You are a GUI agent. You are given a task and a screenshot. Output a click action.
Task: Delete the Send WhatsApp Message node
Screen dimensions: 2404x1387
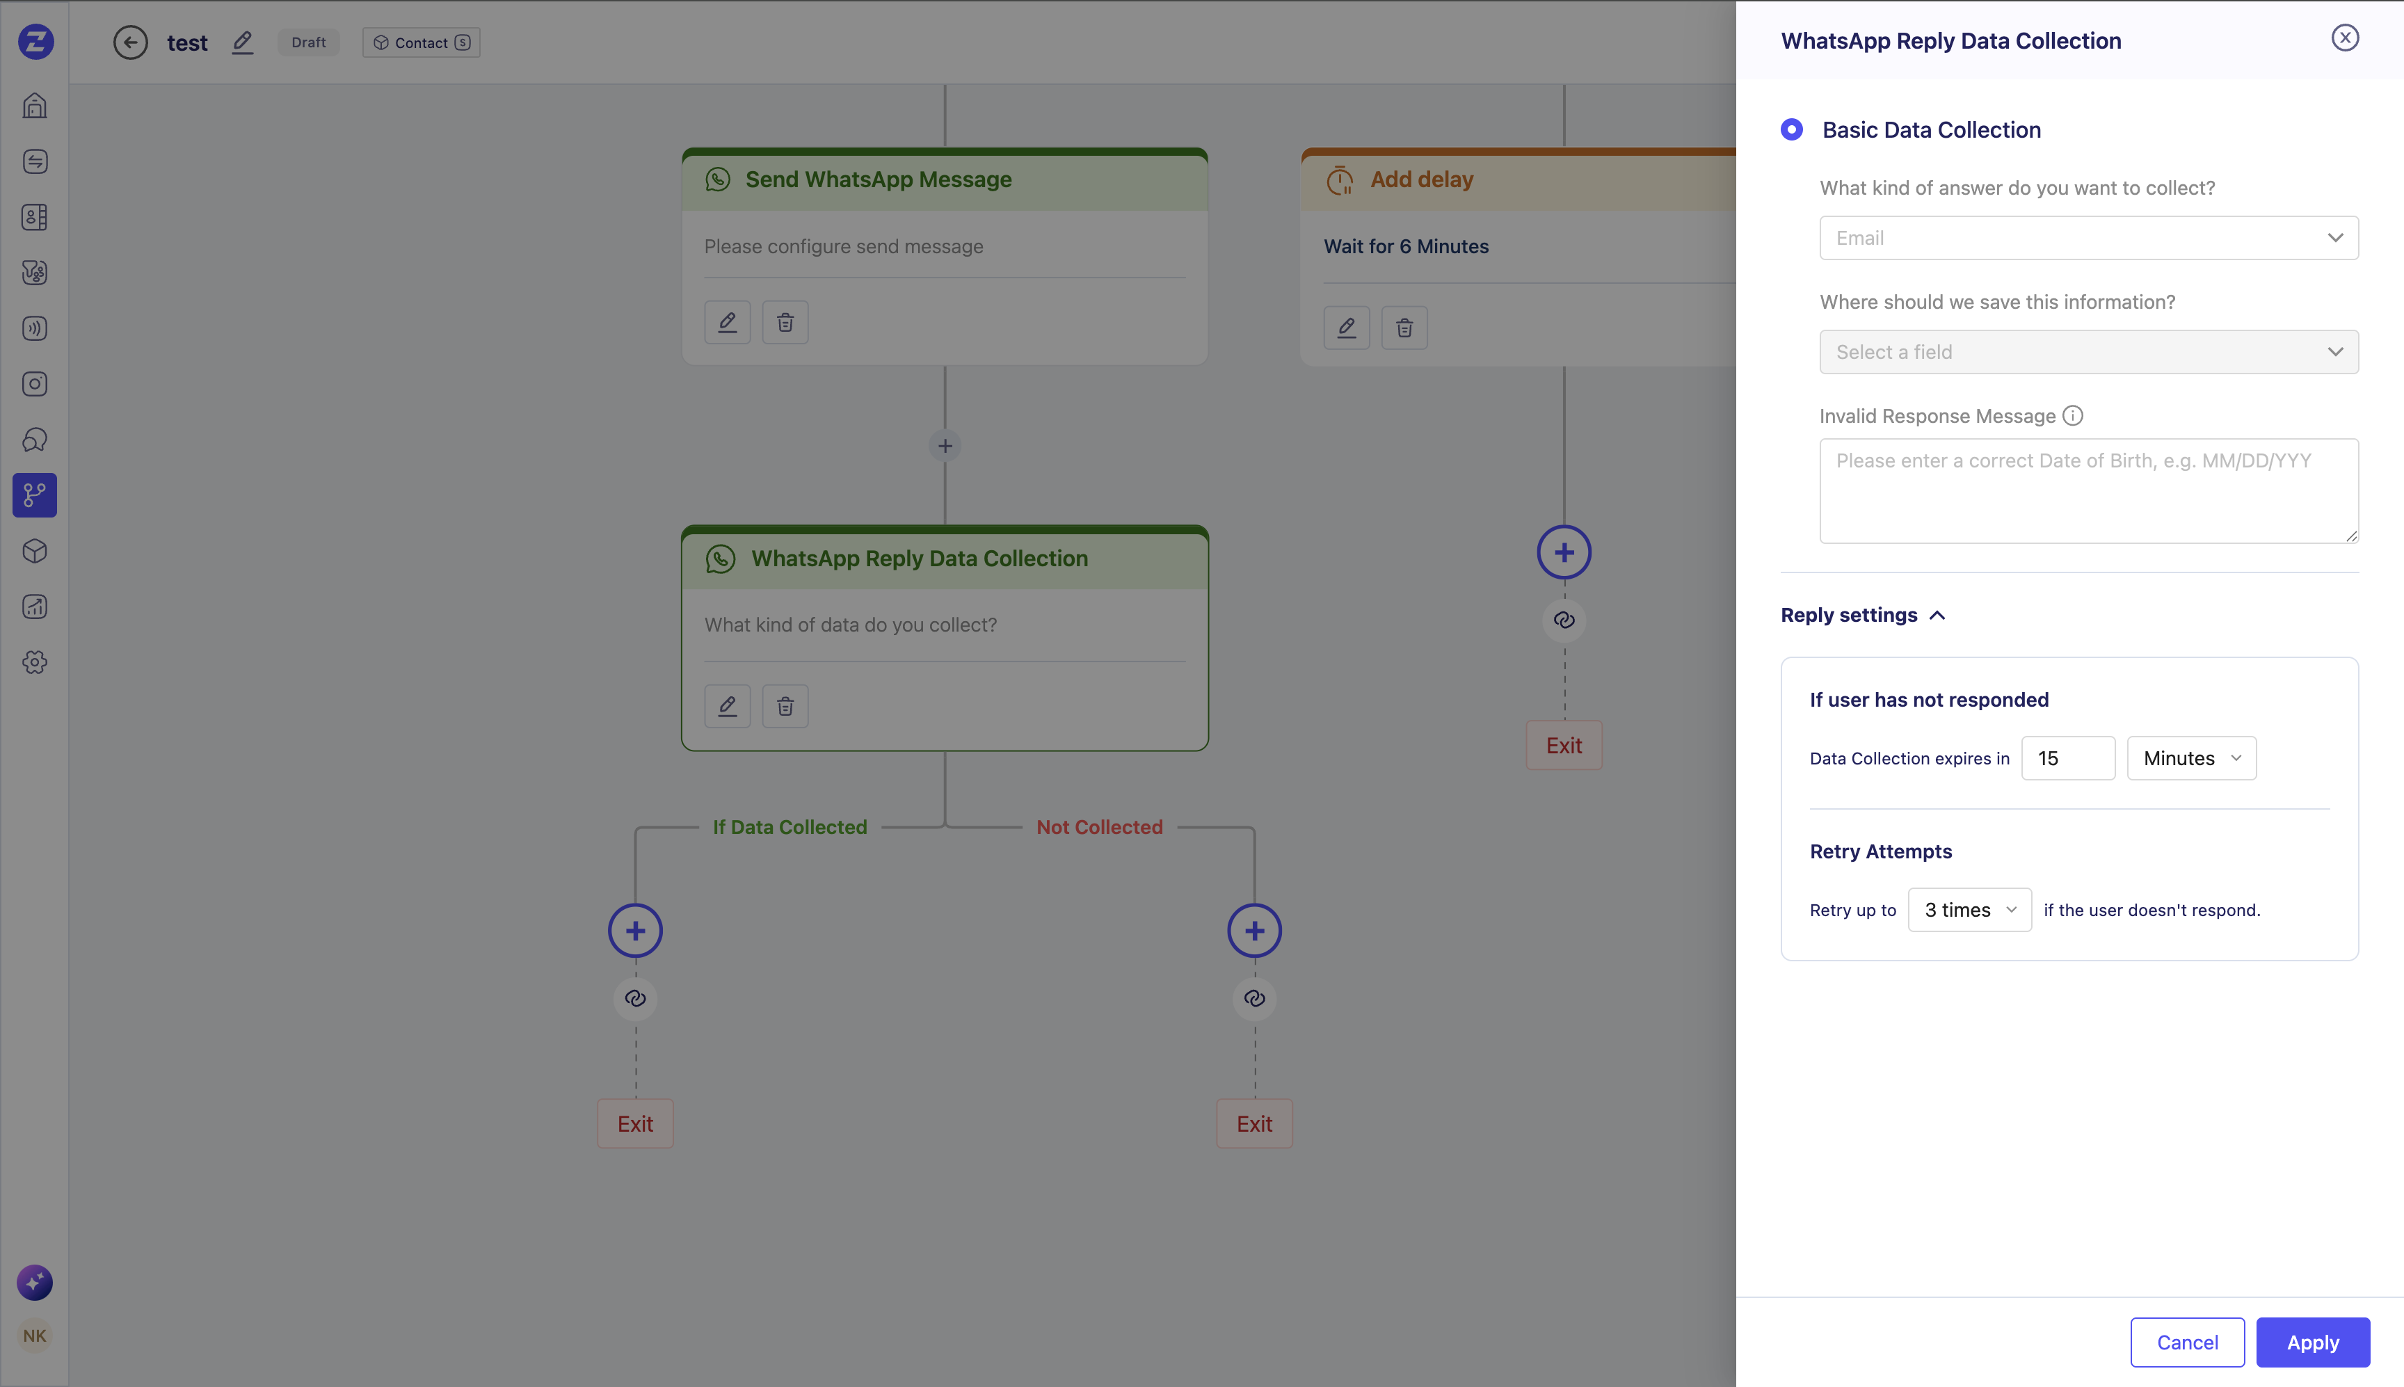click(x=785, y=322)
